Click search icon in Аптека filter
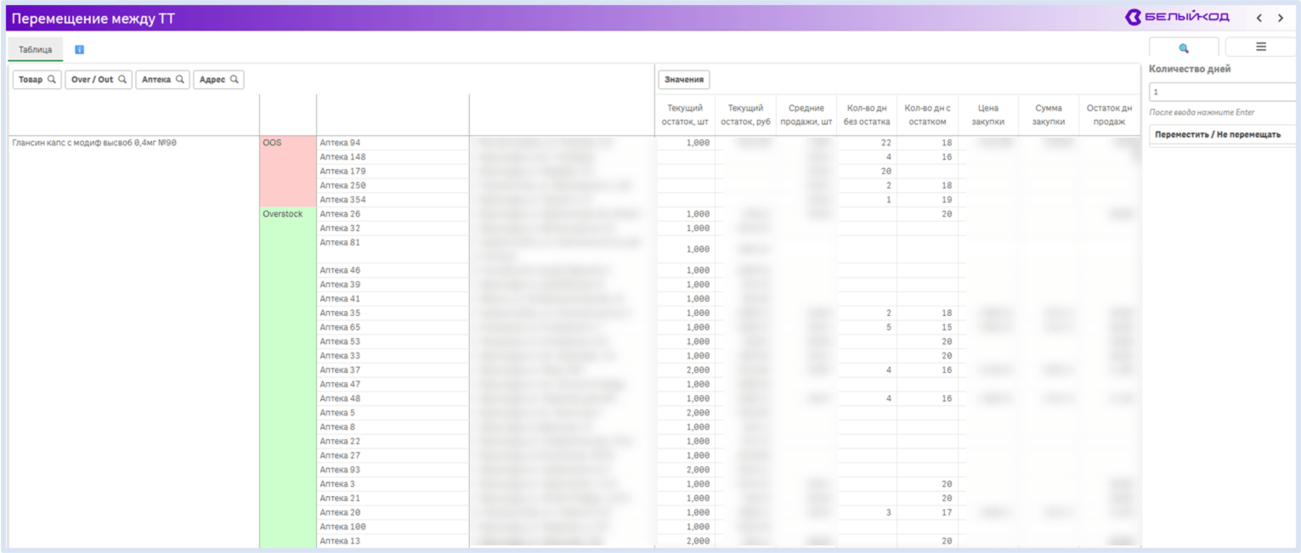 click(x=180, y=80)
